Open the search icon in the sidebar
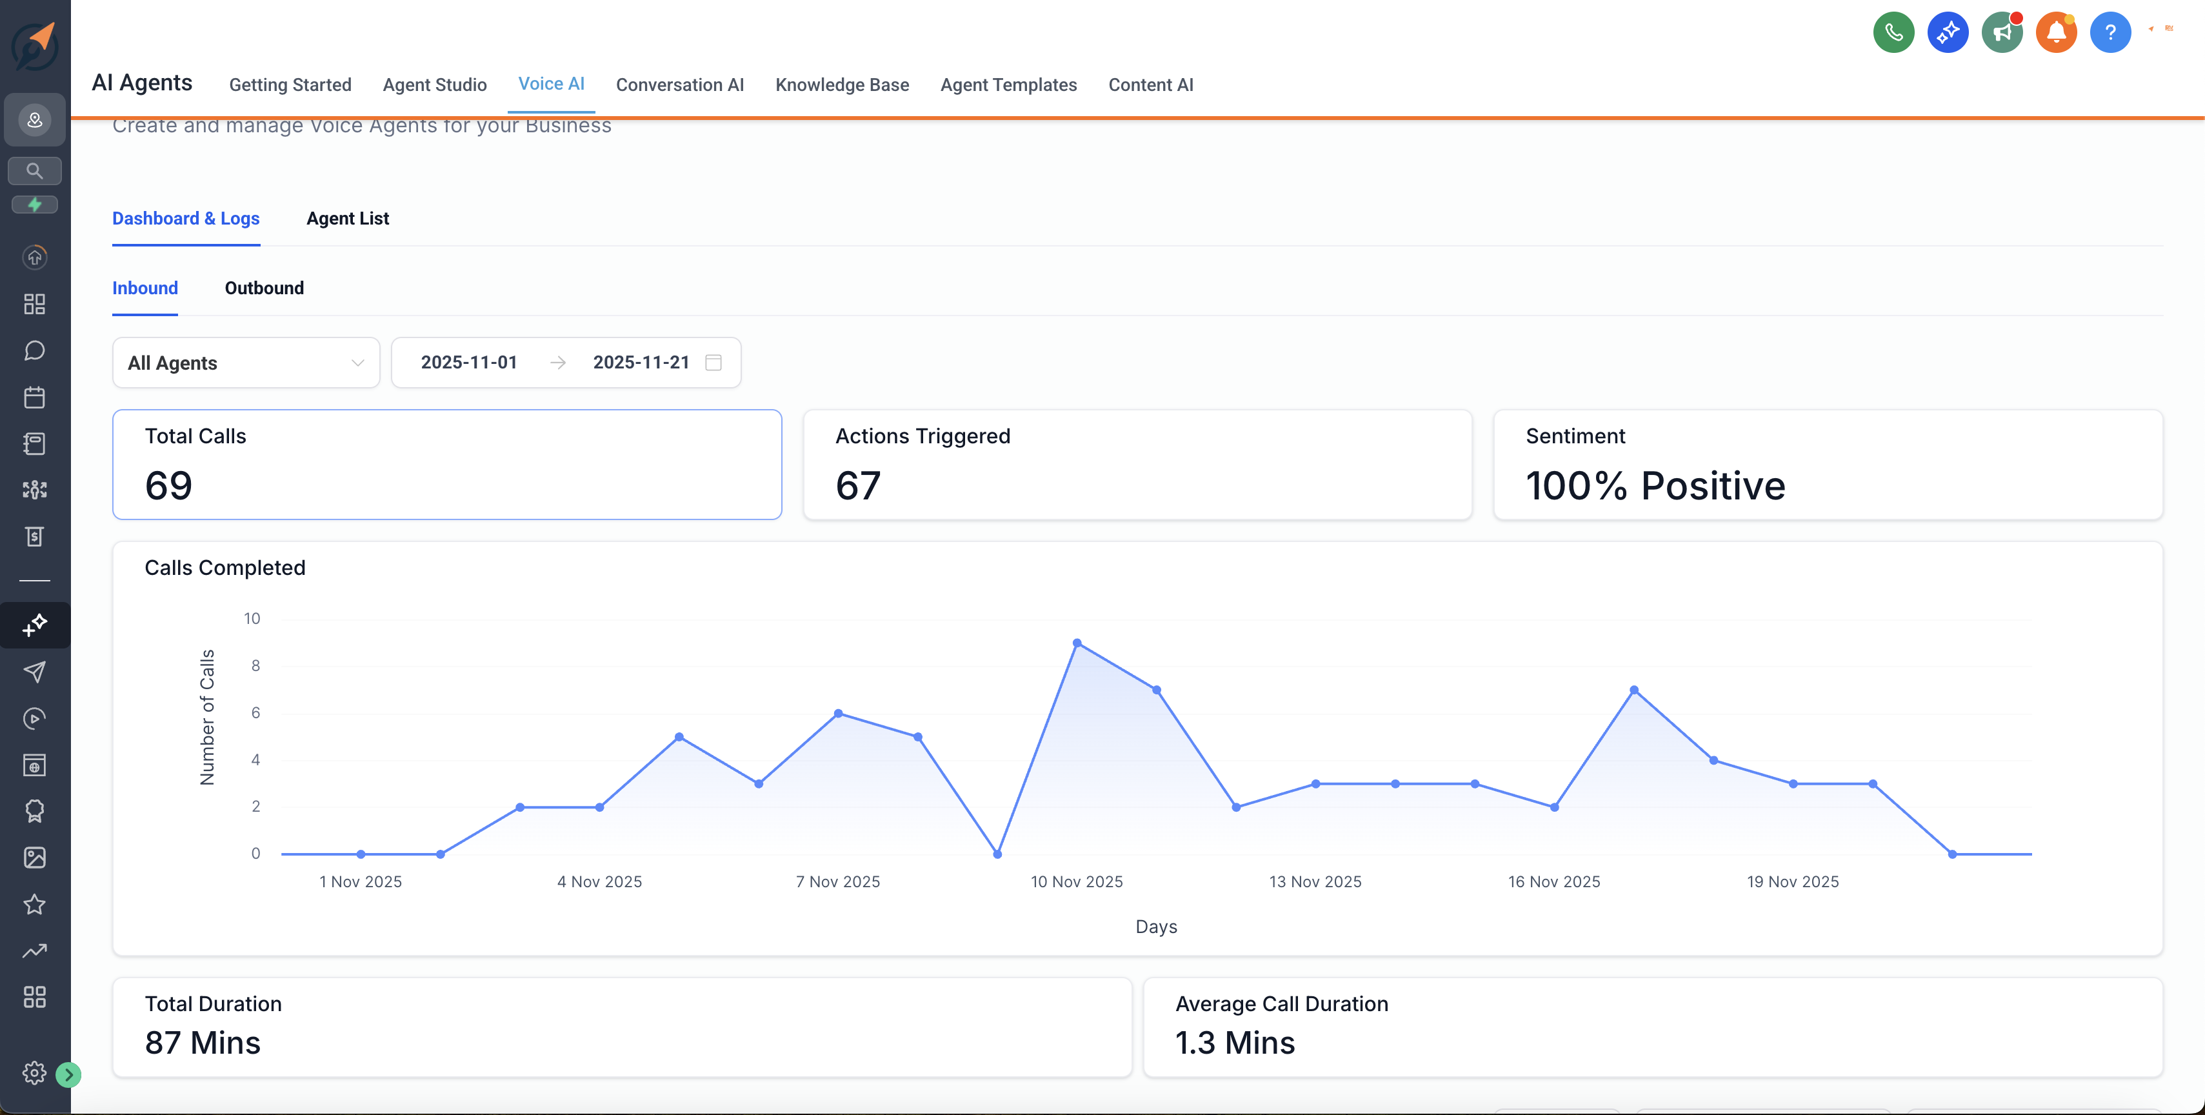Viewport: 2205px width, 1115px height. (34, 170)
